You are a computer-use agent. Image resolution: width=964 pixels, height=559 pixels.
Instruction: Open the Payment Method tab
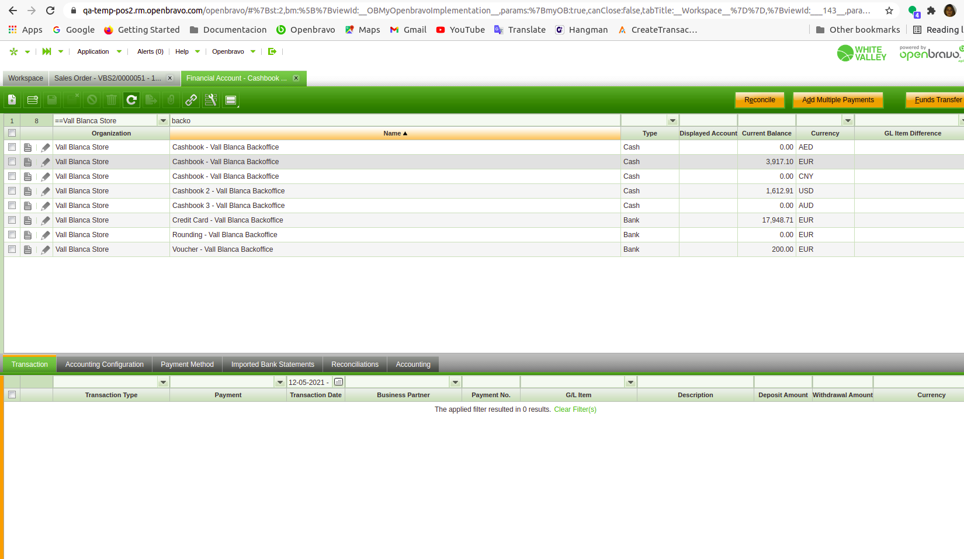click(188, 364)
